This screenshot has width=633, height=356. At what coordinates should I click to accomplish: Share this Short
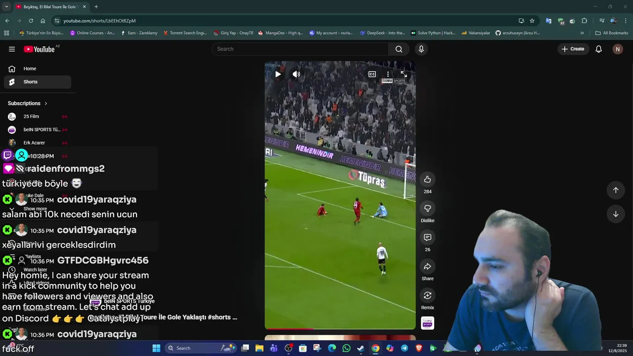(427, 267)
